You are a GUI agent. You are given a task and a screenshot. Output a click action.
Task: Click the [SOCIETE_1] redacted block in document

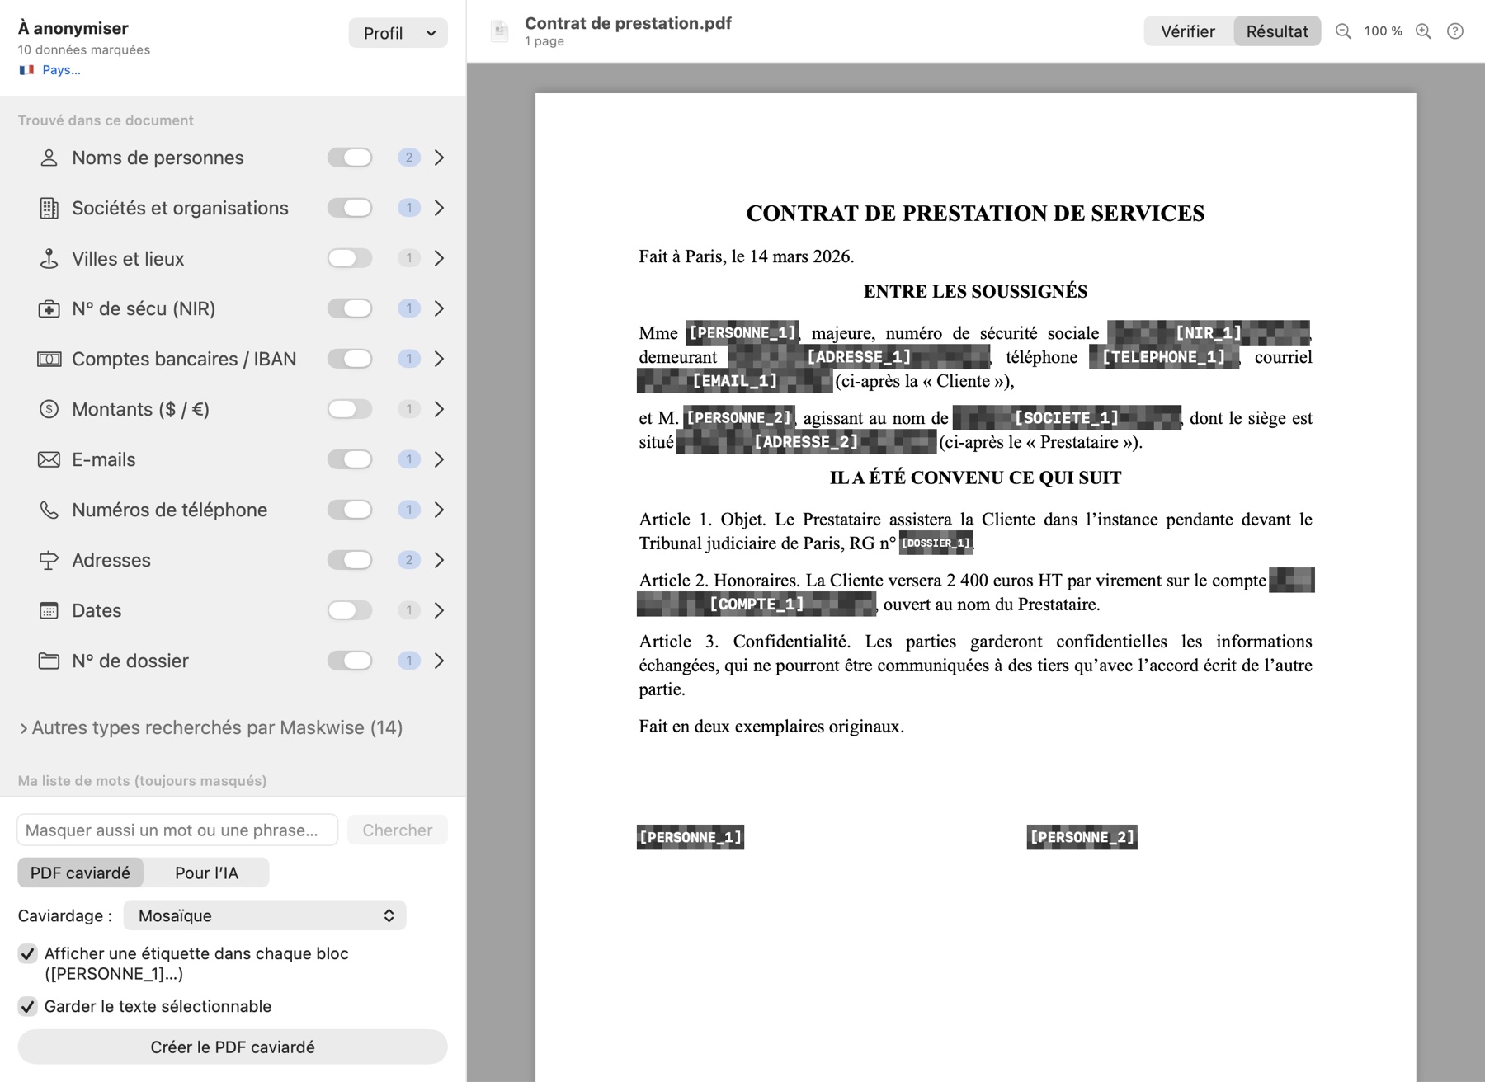1067,418
